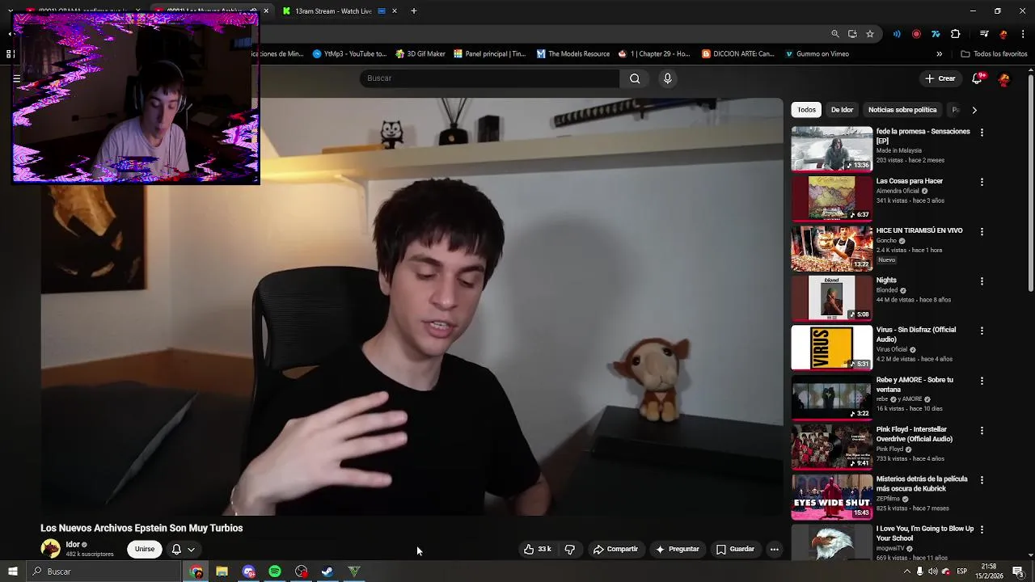Open 'Rebe y AMORE - Sobre tu ventana' thumbnail

pos(831,397)
